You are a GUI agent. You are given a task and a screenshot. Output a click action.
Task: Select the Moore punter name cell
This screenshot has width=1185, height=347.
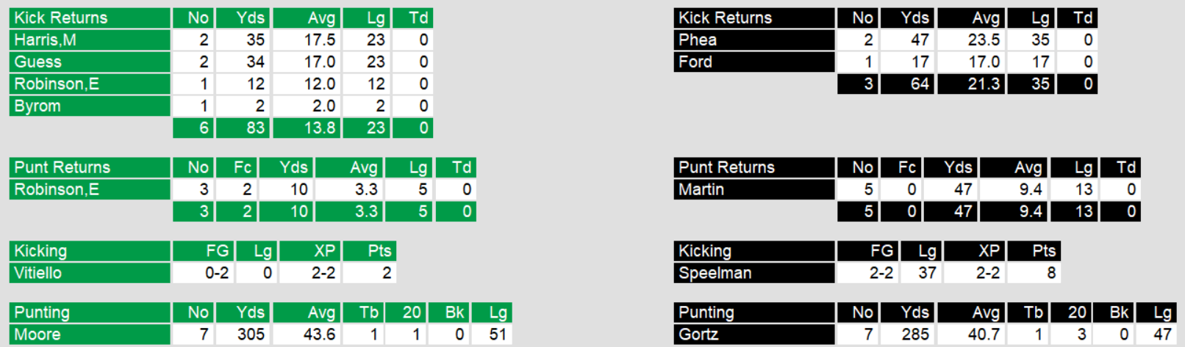(x=90, y=335)
